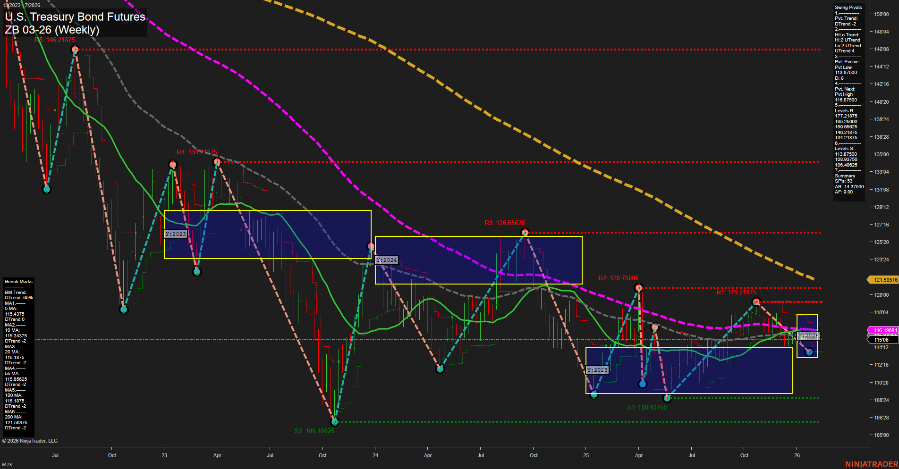
Task: Click the blue pivot dot inside the Y:2025 box
Action: coord(642,384)
